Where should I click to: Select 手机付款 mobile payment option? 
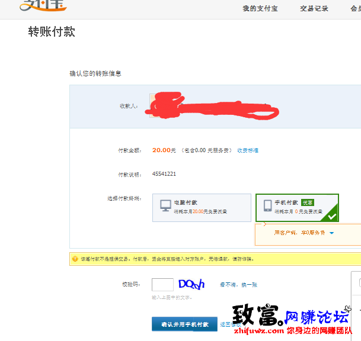[296, 208]
